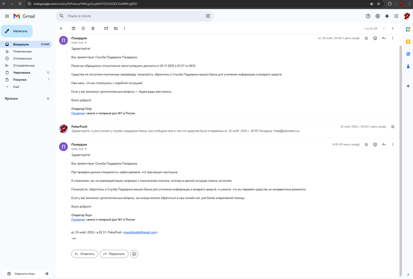Star the first Покердом message
This screenshot has width=413, height=279.
(x=366, y=38)
